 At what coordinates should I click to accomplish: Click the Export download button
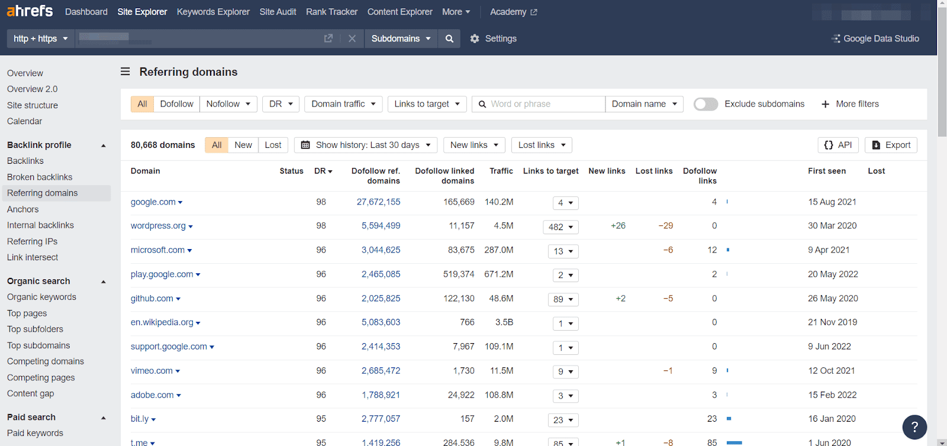point(891,145)
